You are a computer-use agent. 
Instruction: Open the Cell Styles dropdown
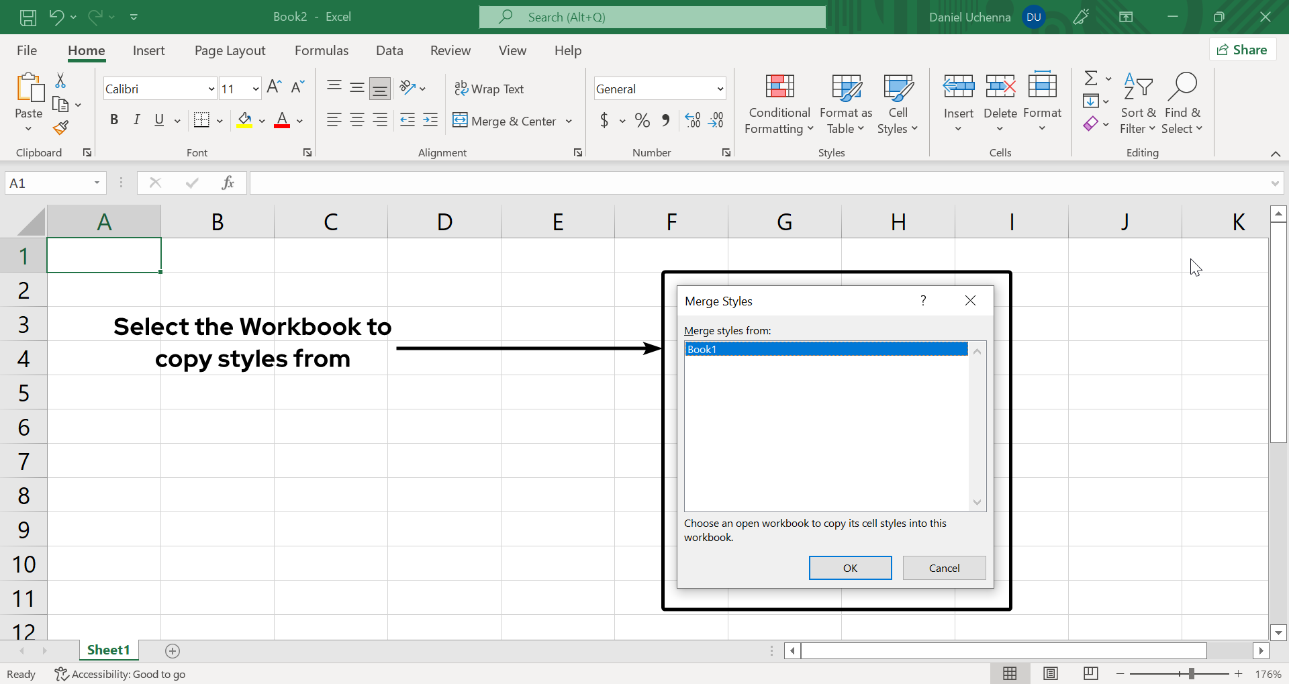[x=898, y=104]
